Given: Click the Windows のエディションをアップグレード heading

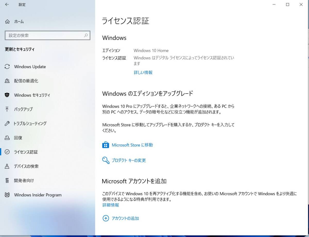Looking at the screenshot, I should point(148,93).
